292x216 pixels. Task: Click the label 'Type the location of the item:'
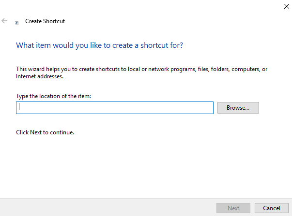click(x=53, y=96)
